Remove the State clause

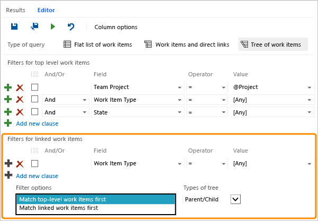tap(20, 112)
